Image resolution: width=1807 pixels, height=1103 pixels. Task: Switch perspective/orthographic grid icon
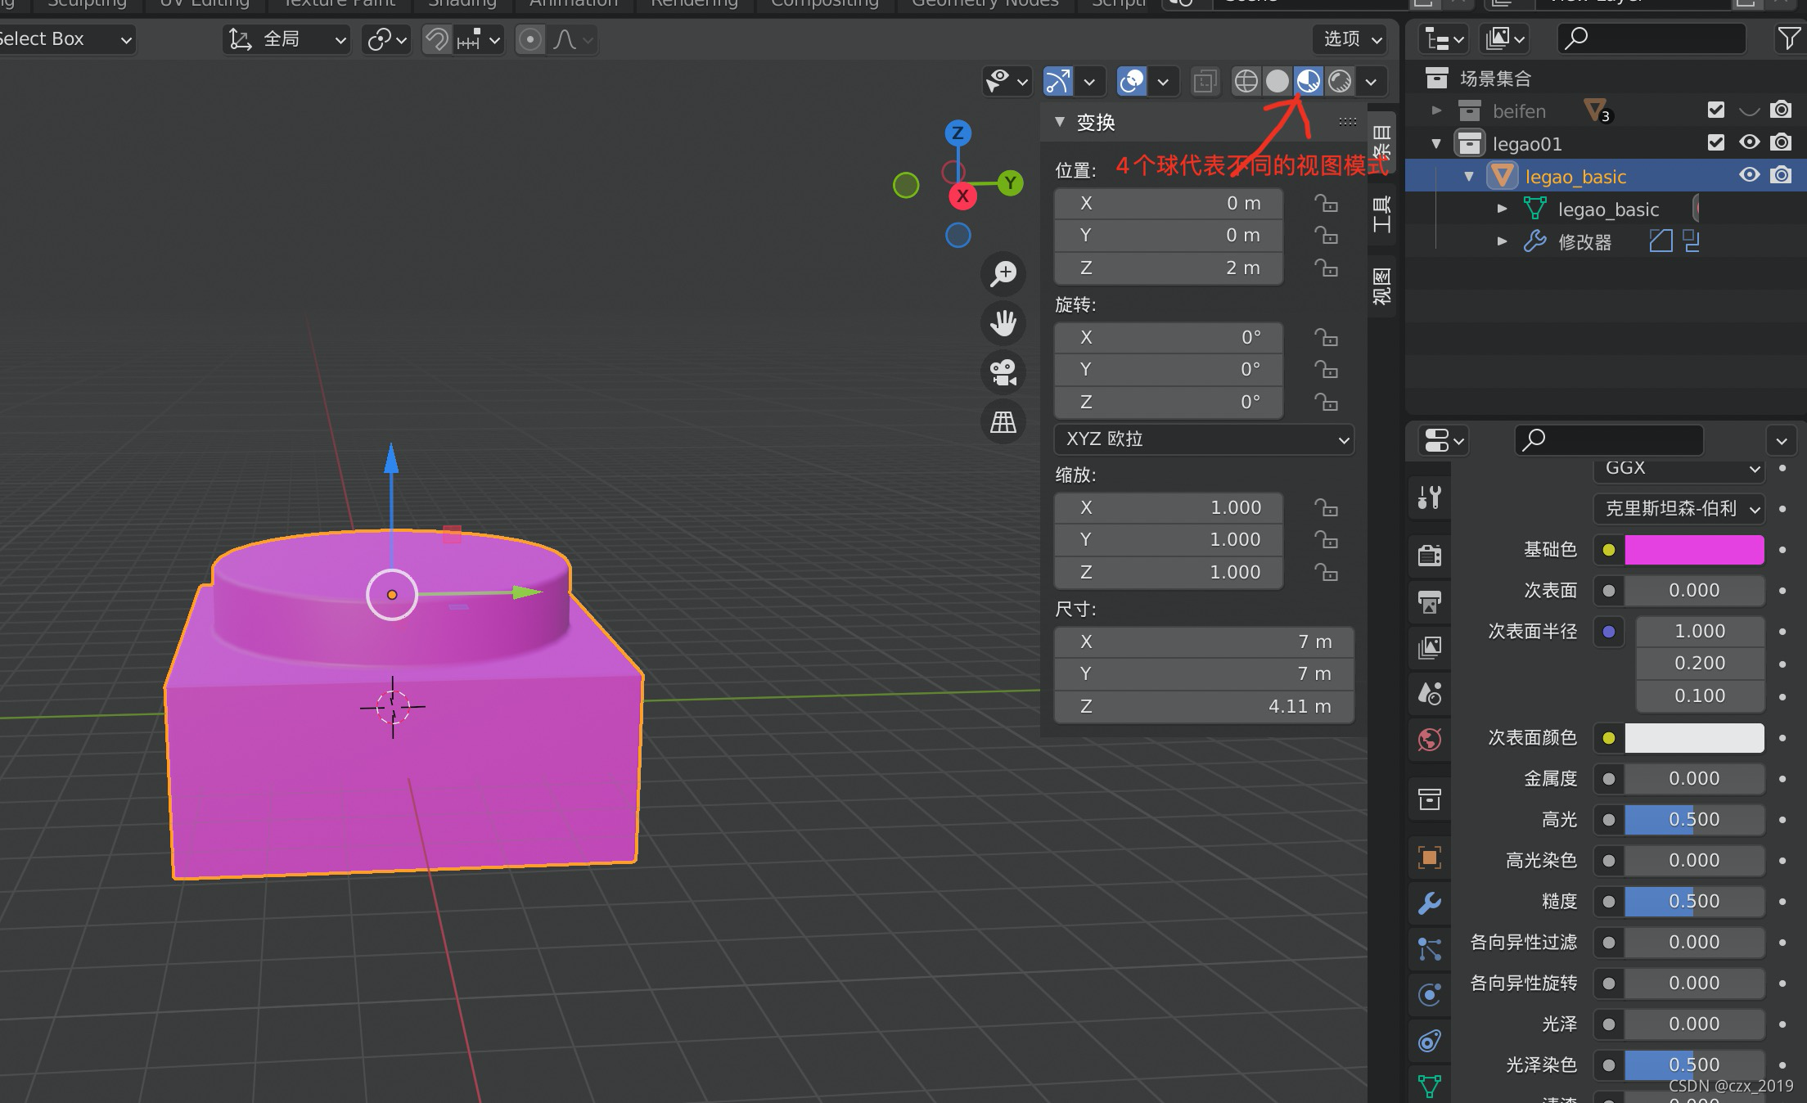tap(1003, 422)
